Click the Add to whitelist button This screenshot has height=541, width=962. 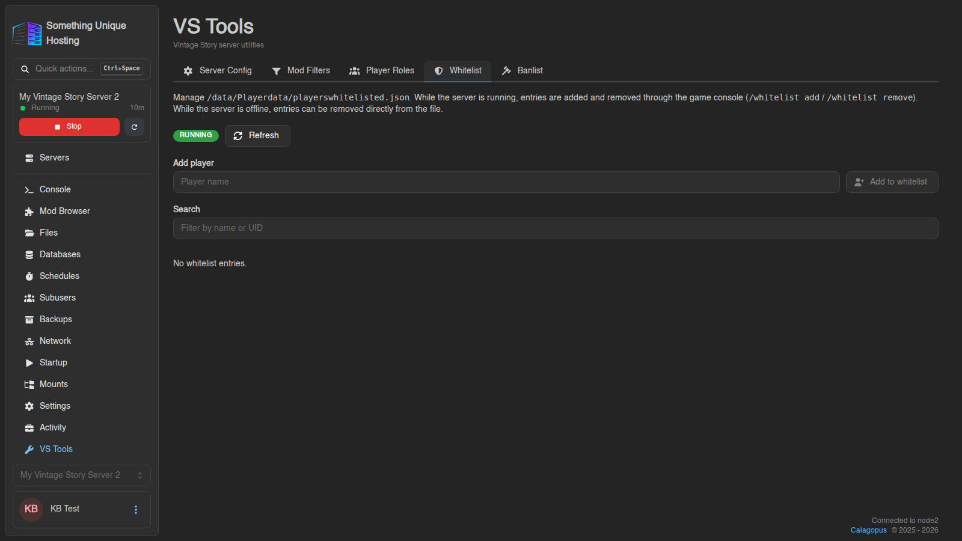(892, 182)
